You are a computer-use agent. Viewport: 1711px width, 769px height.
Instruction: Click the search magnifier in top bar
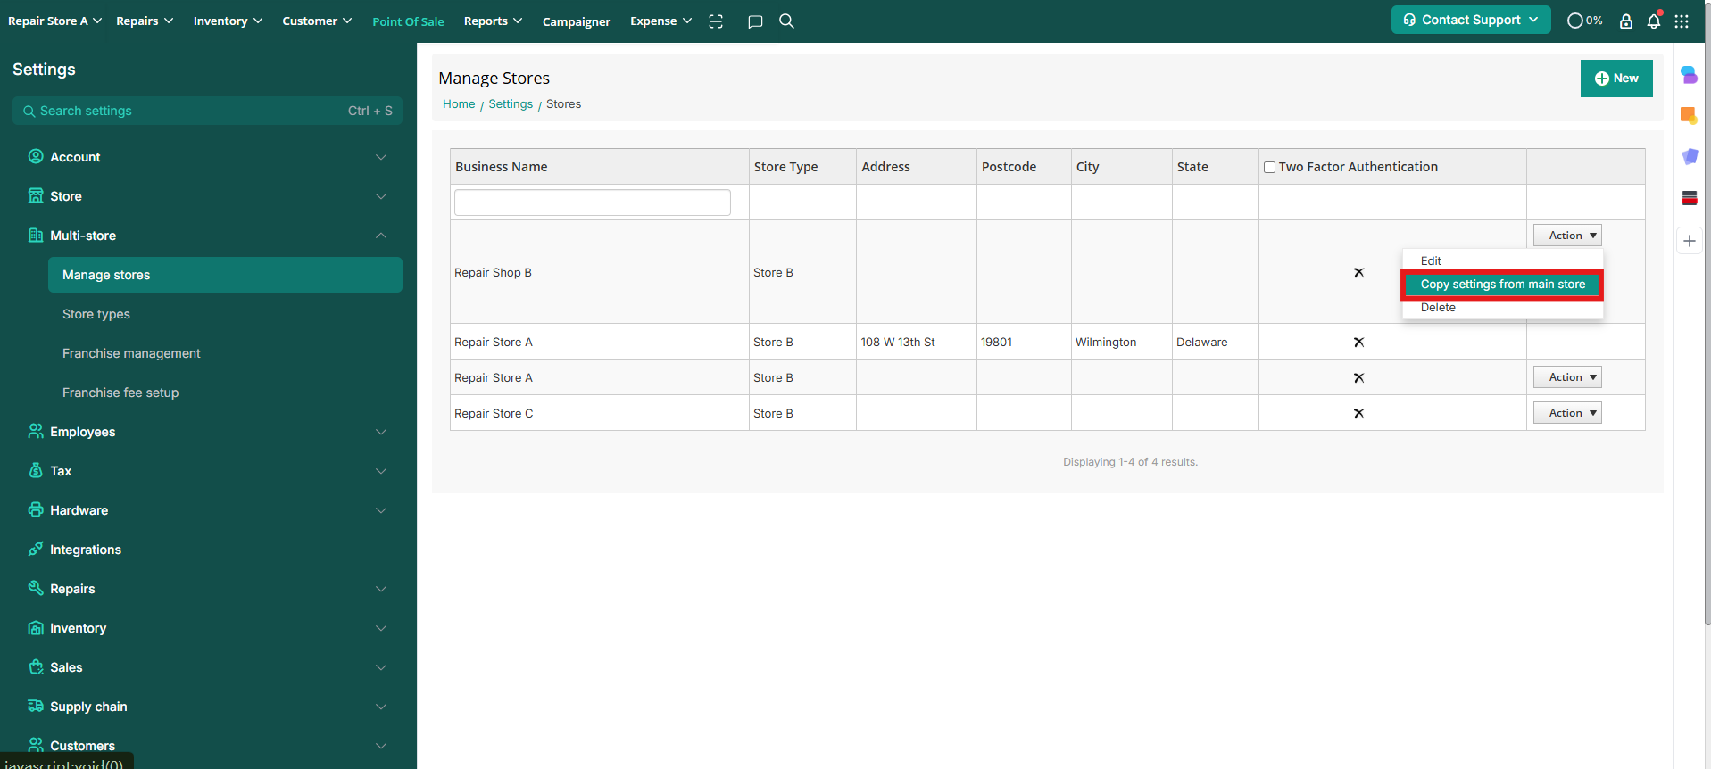pos(786,21)
